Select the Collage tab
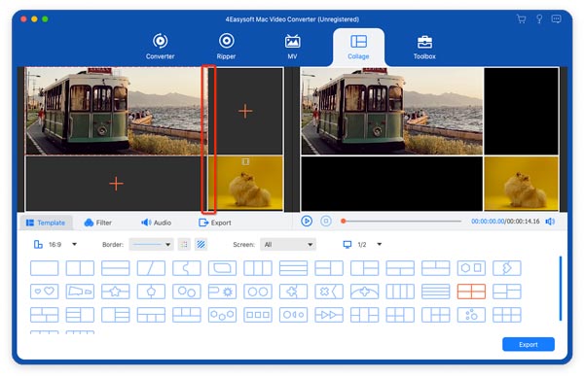 (358, 47)
